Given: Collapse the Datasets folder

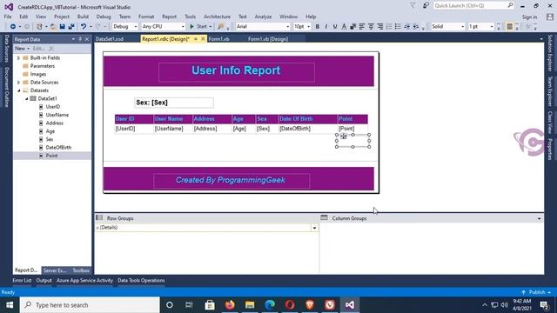Looking at the screenshot, I should 19,90.
